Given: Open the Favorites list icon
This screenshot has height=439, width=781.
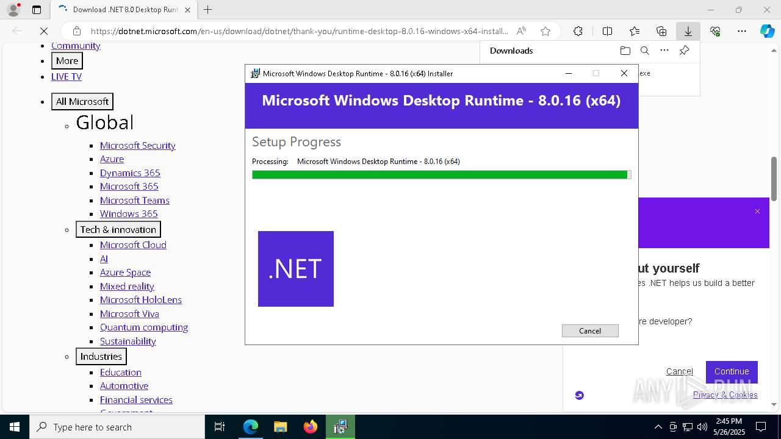Looking at the screenshot, I should point(635,31).
